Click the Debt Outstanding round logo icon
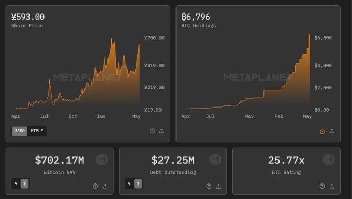This screenshot has width=352, height=199. point(215,160)
